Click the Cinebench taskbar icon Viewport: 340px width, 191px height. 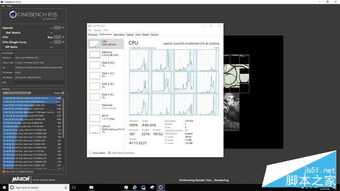click(160, 187)
